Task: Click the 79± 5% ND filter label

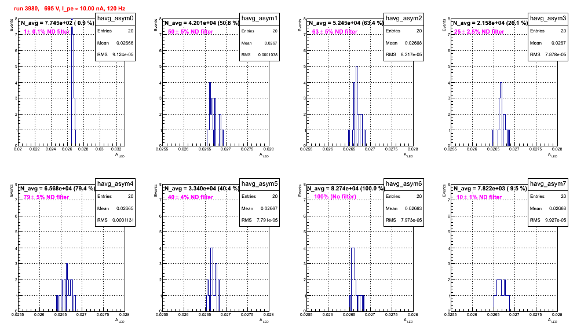Action: (x=46, y=197)
